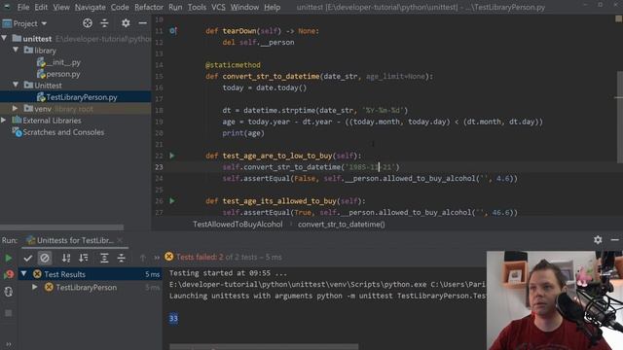Image resolution: width=623 pixels, height=350 pixels.
Task: Select Scratches and Consoles
Action: tap(58, 132)
